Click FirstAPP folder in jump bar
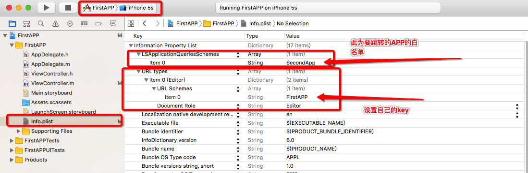 tap(219, 23)
